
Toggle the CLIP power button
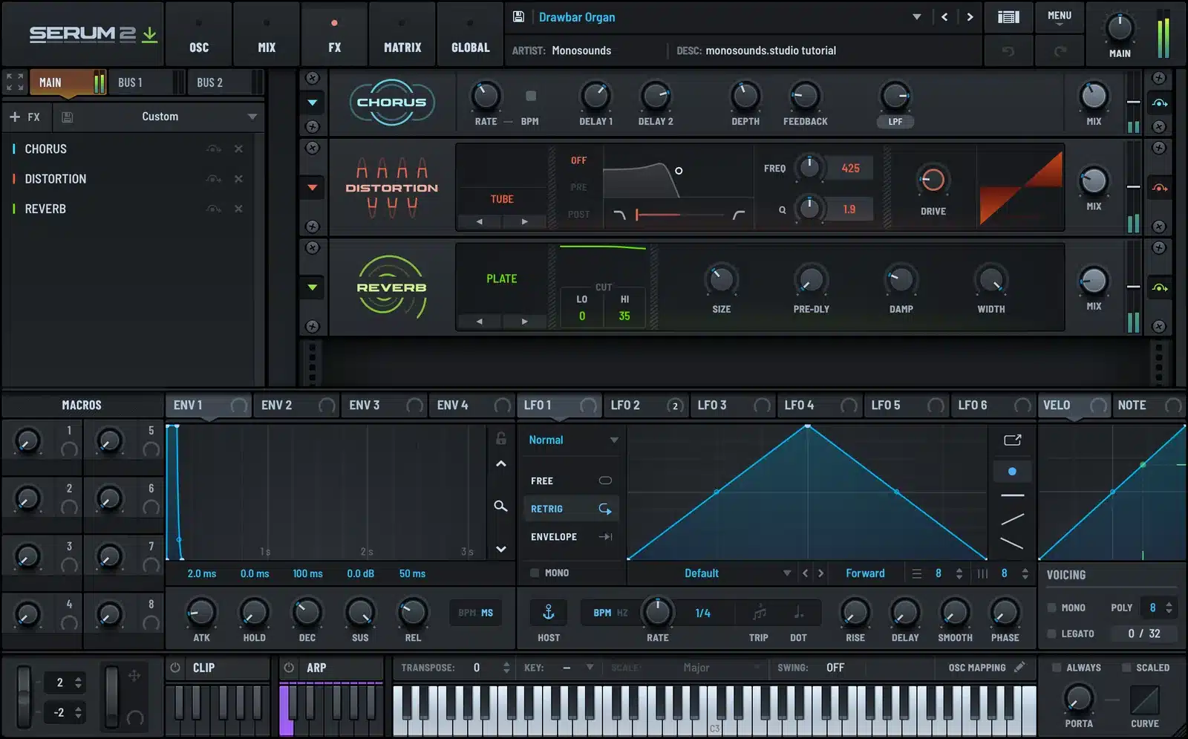(175, 668)
